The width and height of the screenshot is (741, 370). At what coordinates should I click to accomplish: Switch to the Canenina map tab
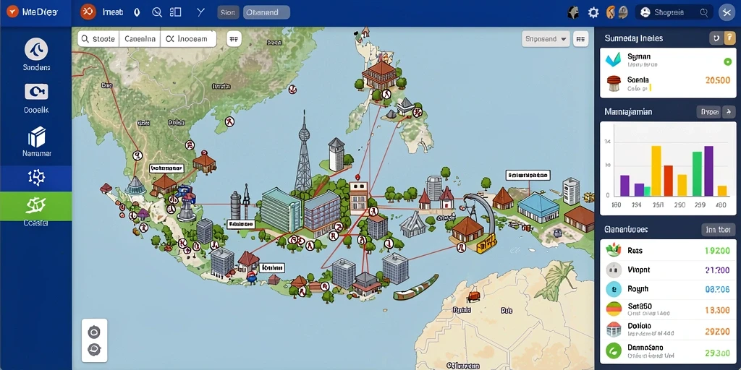point(140,39)
